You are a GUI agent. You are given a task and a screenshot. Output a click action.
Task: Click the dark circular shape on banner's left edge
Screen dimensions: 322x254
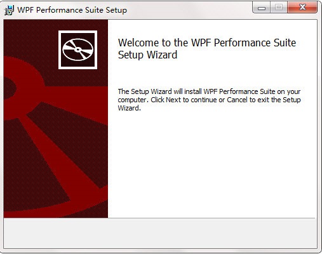point(10,88)
